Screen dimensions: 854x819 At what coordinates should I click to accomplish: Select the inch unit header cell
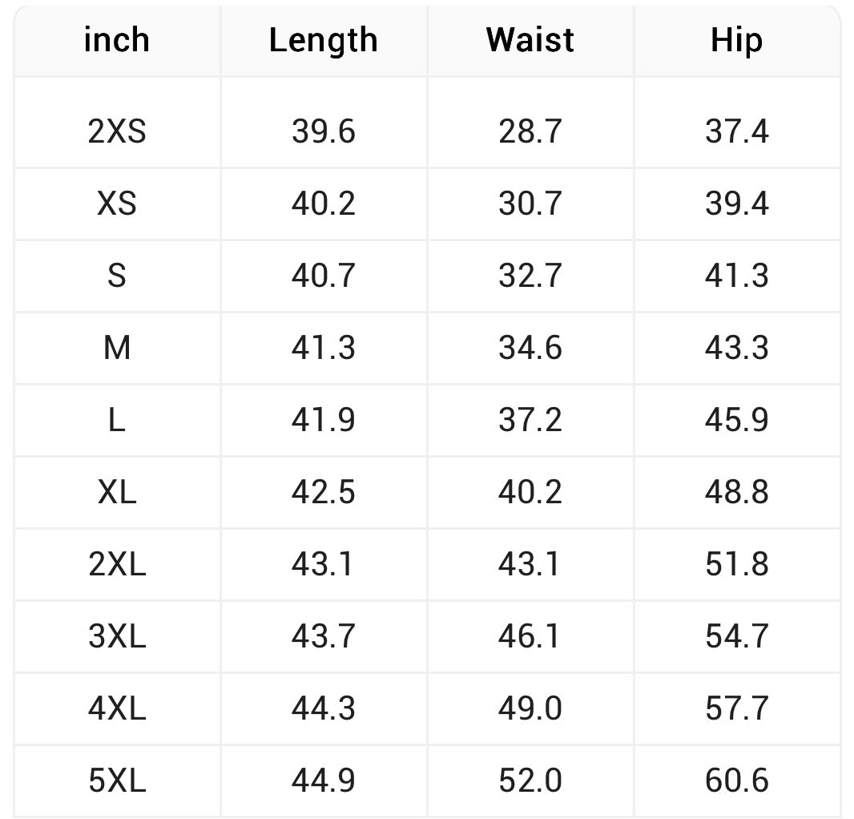117,40
